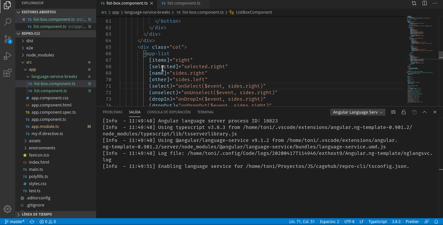Split the editor to the right

[x=424, y=3]
